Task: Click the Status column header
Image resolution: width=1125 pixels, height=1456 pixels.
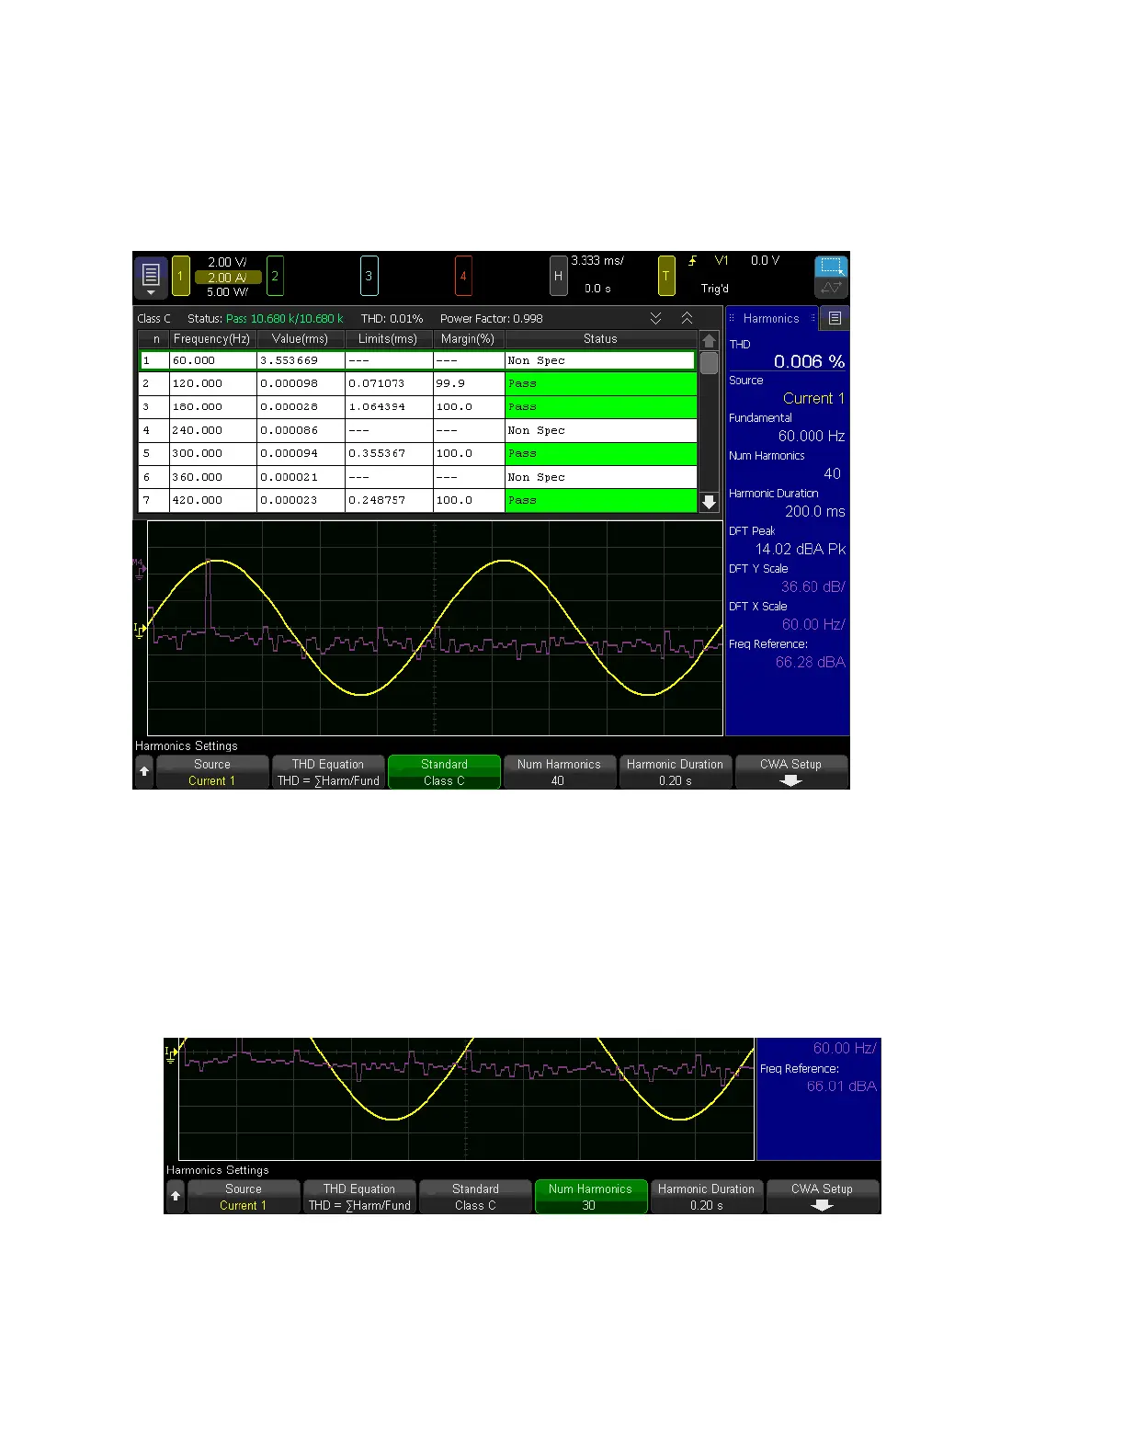Action: tap(600, 339)
